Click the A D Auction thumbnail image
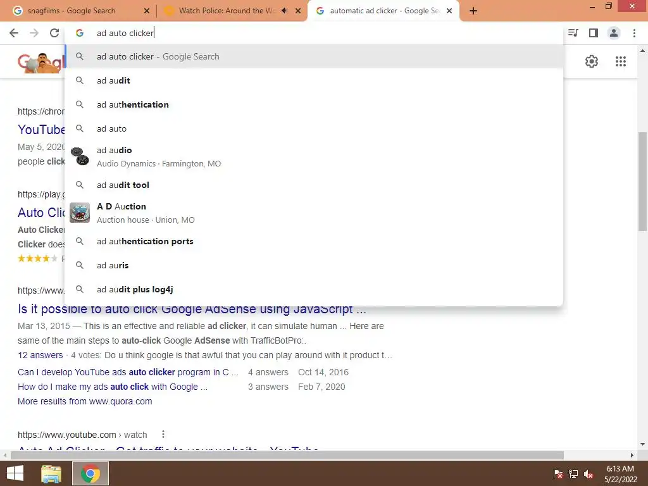648x486 pixels. click(80, 213)
